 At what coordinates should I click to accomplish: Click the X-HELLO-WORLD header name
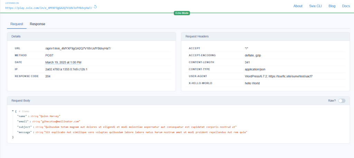201,83
